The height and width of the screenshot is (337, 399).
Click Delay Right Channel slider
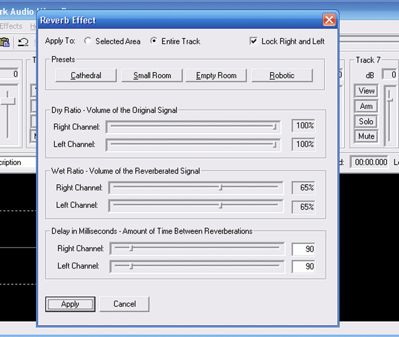click(197, 248)
